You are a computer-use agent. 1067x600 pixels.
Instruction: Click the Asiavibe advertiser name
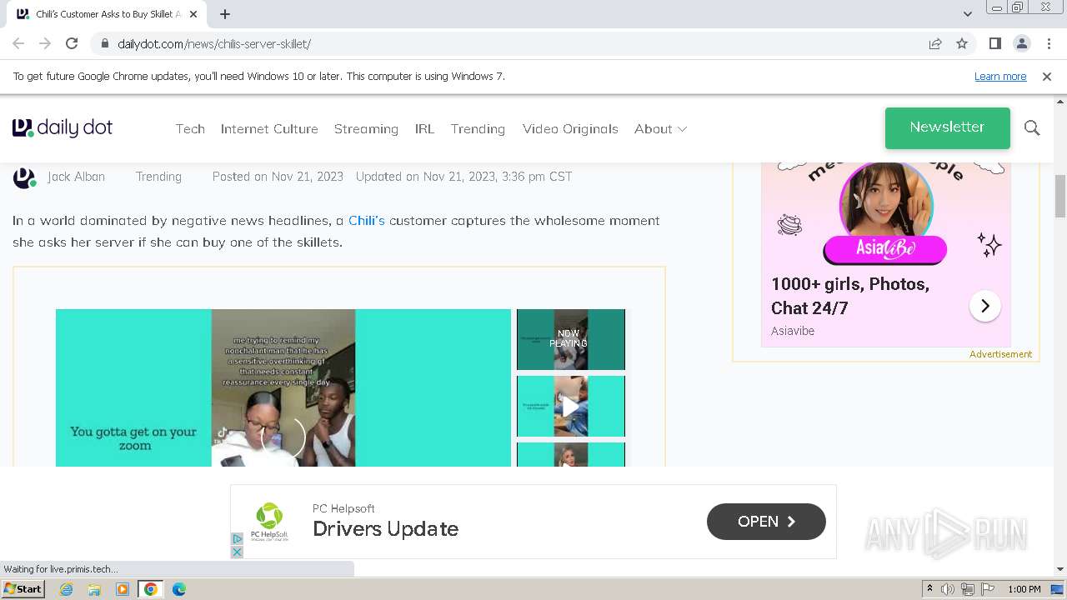click(793, 331)
